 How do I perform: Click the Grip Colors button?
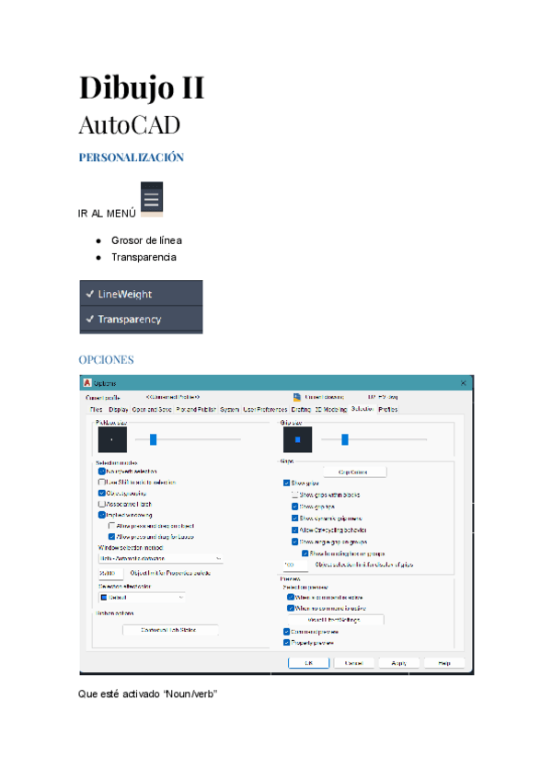coord(354,472)
